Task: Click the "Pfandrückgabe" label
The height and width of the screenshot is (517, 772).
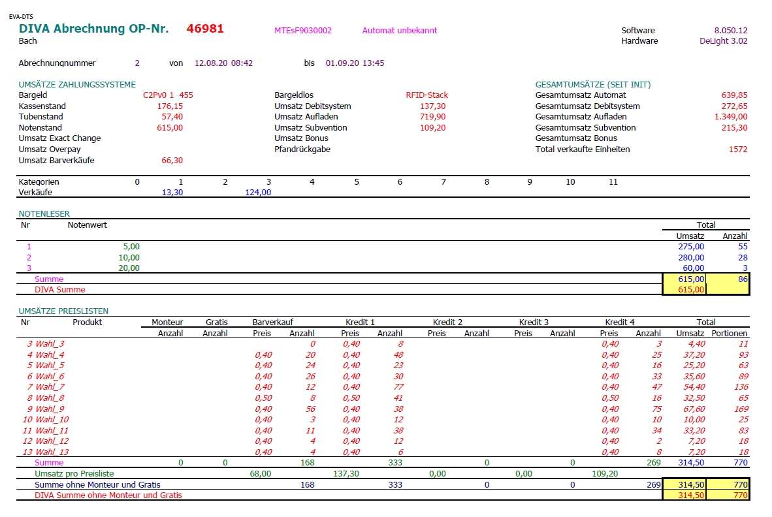Action: [x=302, y=149]
